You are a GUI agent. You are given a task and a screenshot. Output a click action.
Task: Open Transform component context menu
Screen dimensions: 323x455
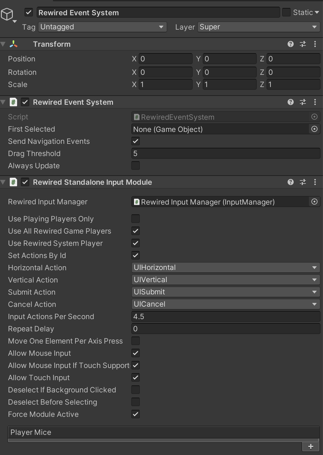point(315,44)
